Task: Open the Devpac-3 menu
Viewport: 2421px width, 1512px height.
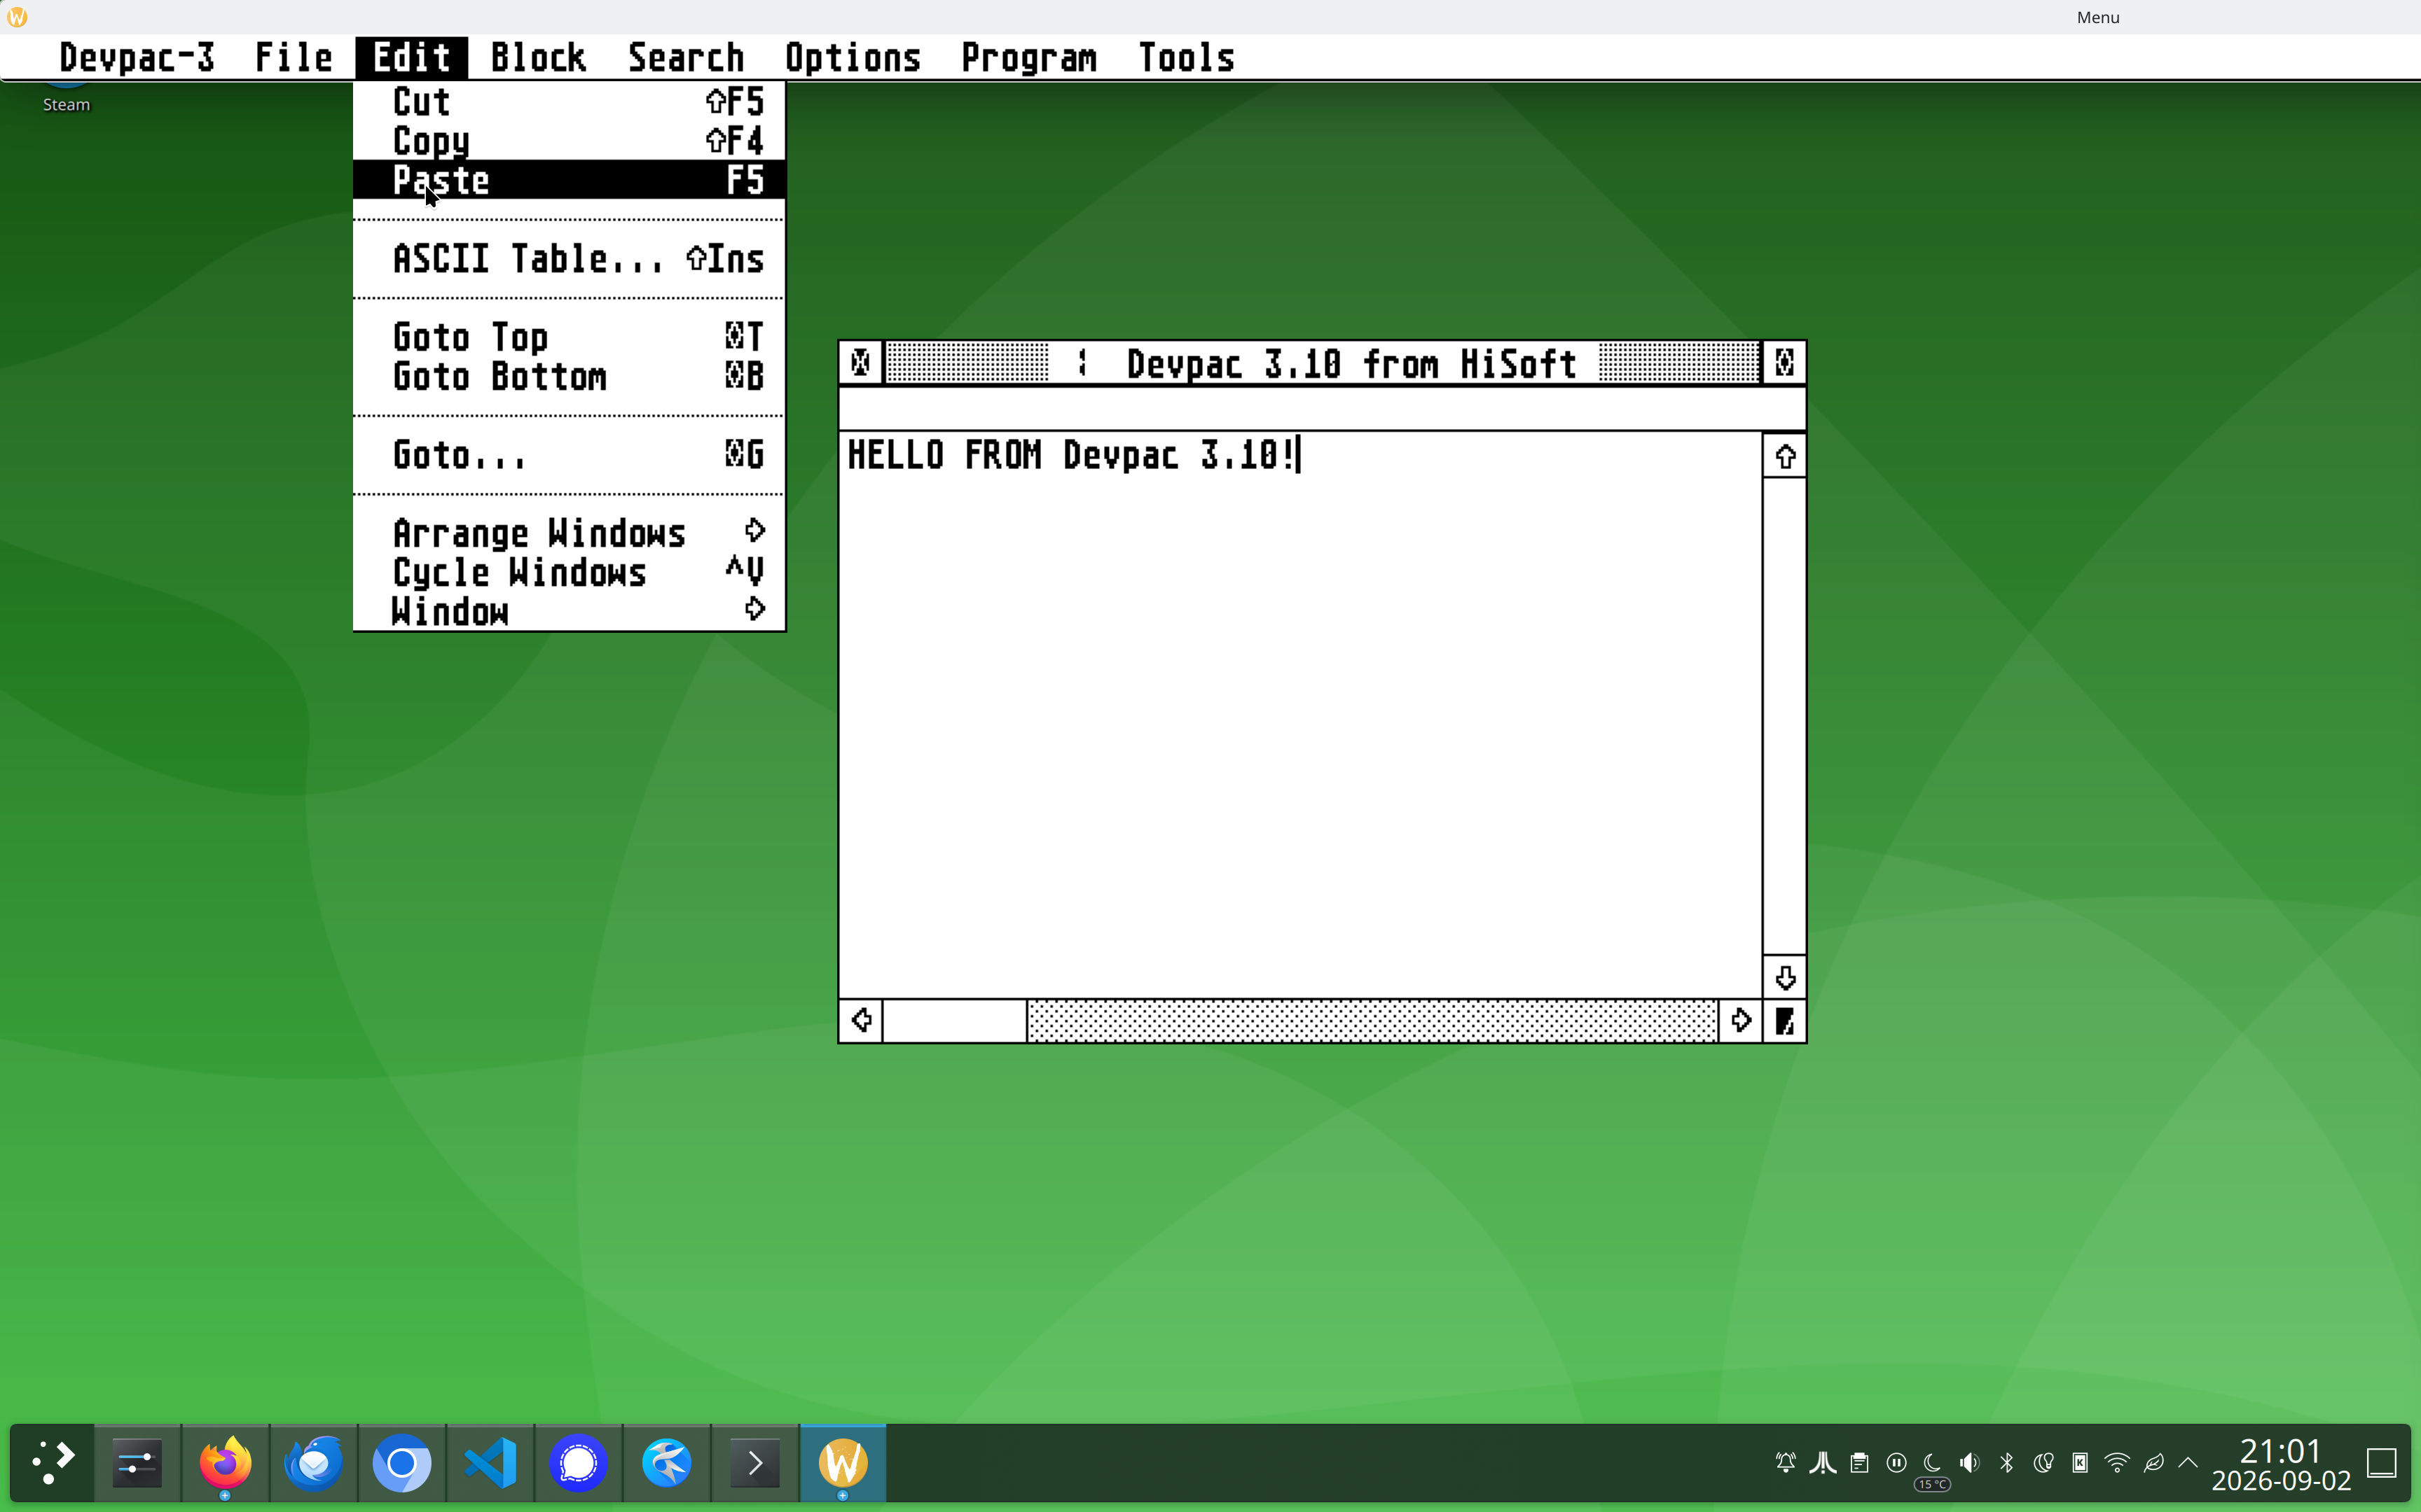Action: click(137, 58)
